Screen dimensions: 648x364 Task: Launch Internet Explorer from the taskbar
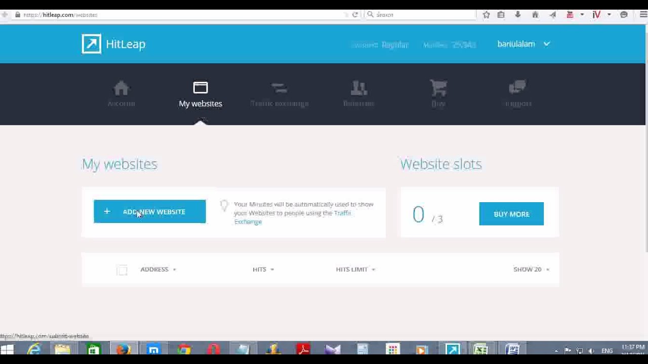point(34,350)
